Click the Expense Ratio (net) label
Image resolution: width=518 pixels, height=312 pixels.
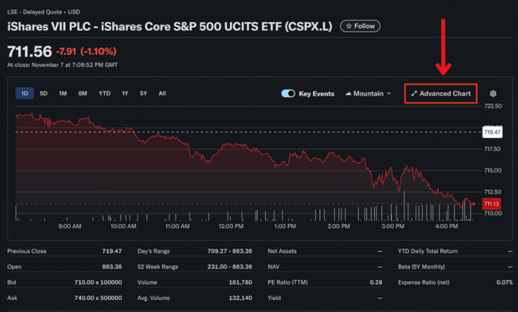[423, 283]
